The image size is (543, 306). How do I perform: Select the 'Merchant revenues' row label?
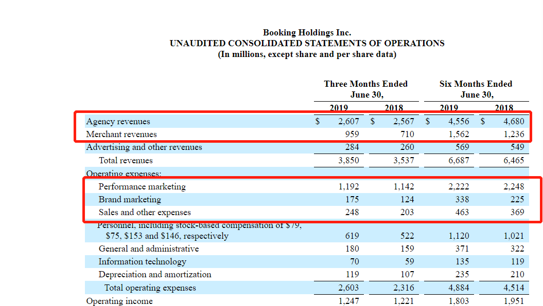(x=121, y=135)
